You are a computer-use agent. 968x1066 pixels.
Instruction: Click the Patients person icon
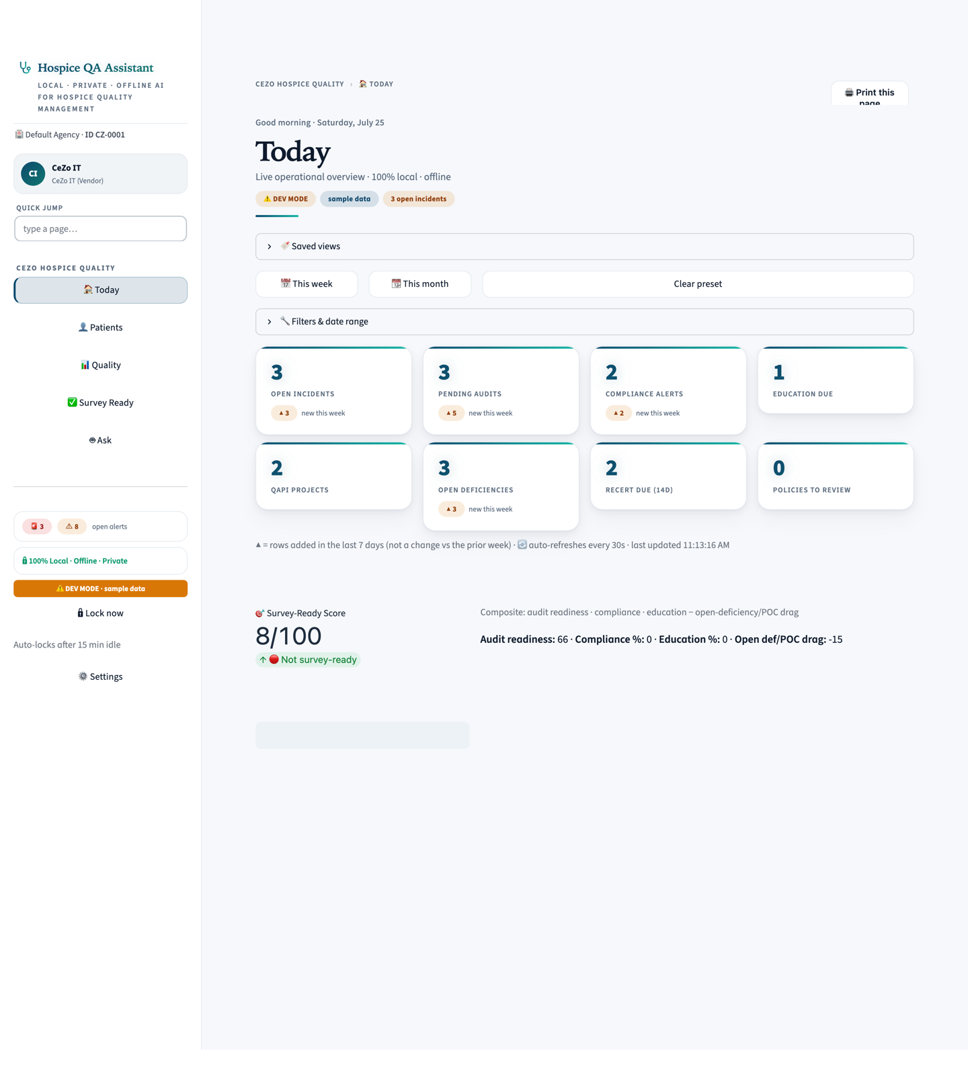pos(83,327)
